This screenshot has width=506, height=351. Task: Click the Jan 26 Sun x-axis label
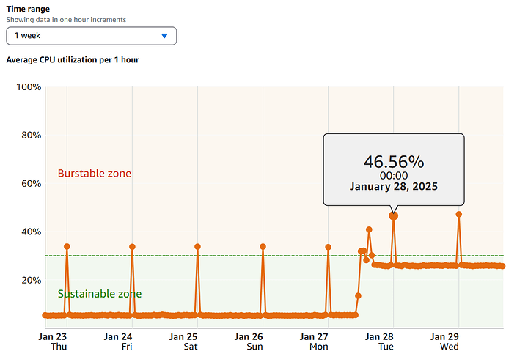(x=249, y=341)
